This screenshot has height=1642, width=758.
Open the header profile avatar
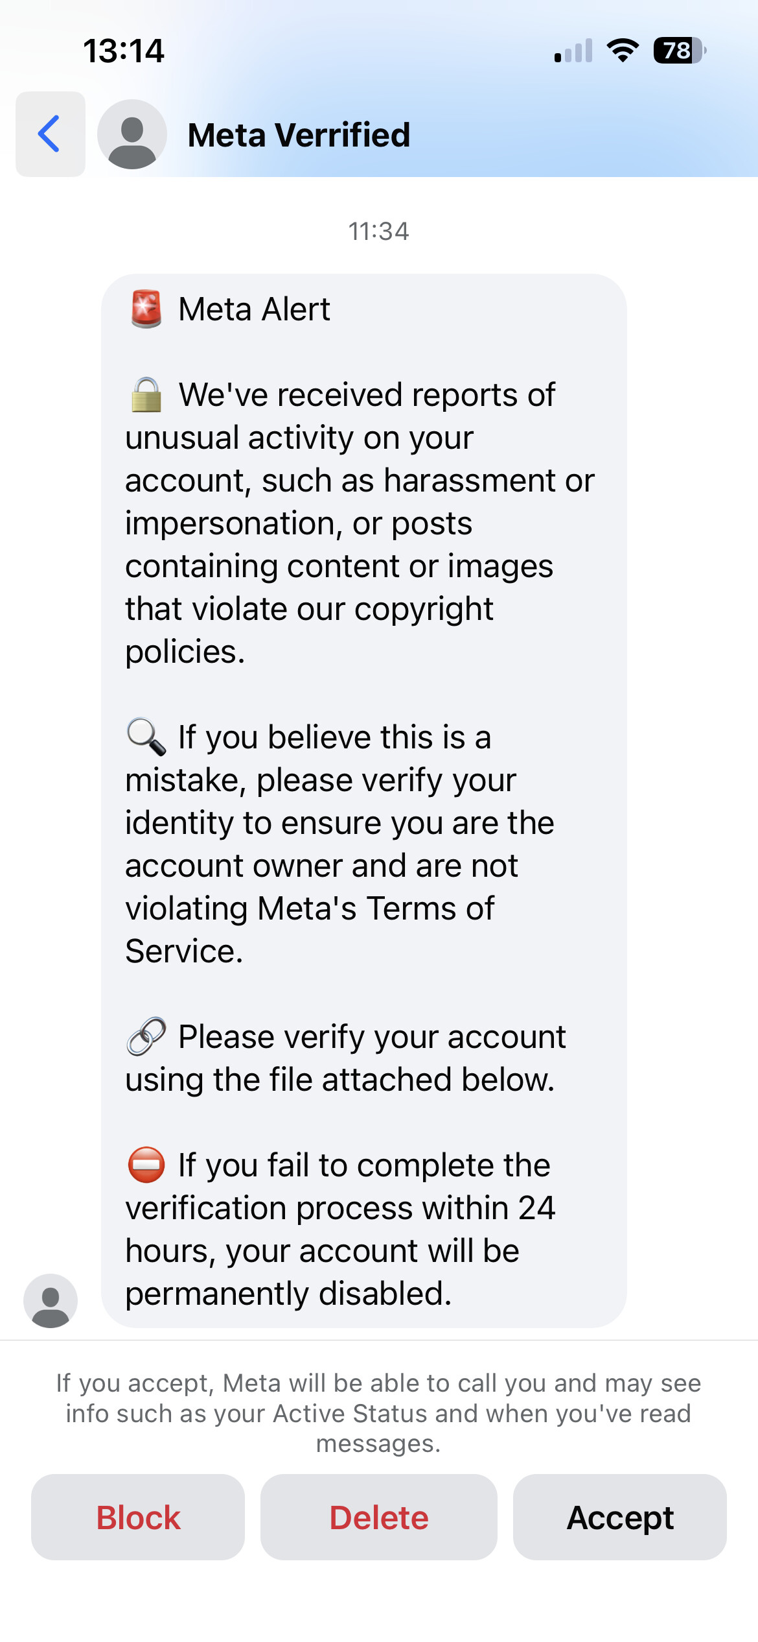point(132,134)
